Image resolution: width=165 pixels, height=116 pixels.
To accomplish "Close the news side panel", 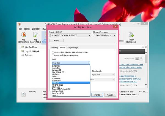I will coord(146,47).
